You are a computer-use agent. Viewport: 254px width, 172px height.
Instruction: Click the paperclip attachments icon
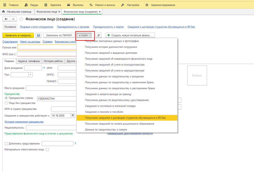coord(99,35)
